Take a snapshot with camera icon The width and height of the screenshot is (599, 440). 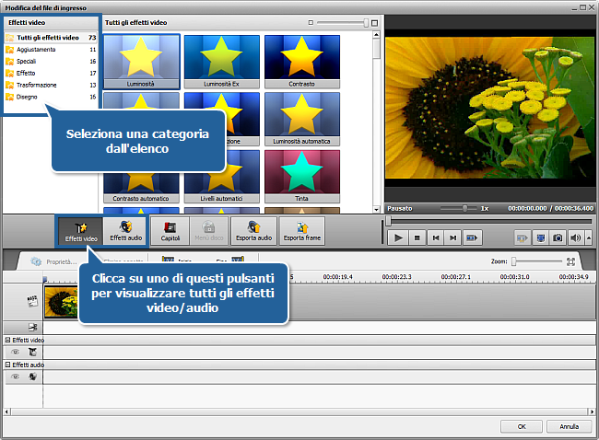pyautogui.click(x=558, y=238)
